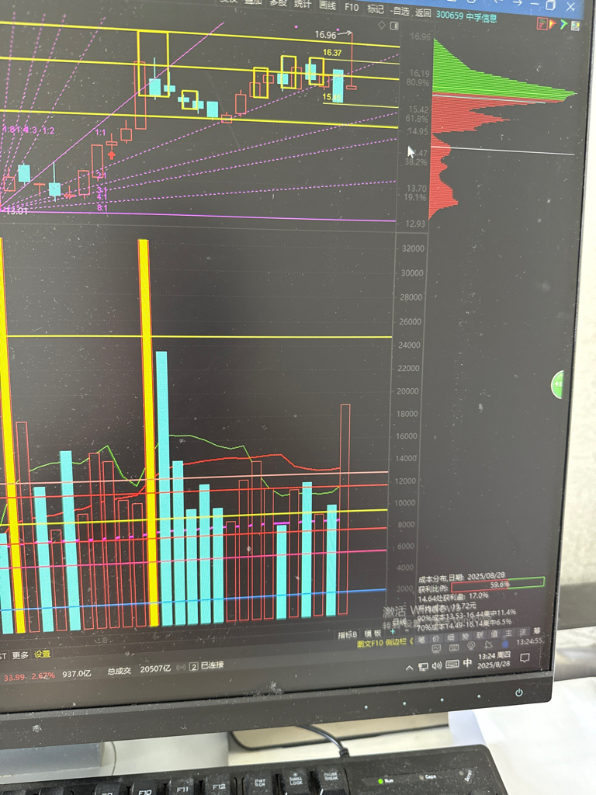This screenshot has width=596, height=795.
Task: Click the 937.0亿 turnover value
Action: [77, 673]
